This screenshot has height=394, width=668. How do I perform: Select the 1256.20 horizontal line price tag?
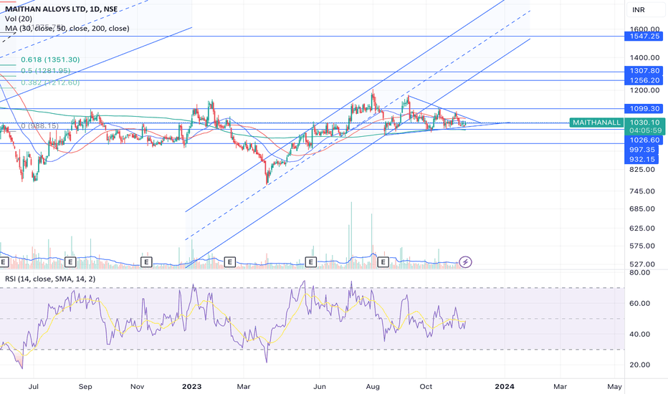click(x=644, y=80)
